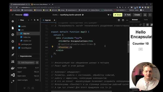The width and height of the screenshot is (163, 92).
Task: Click the Discord icon at sidebar bottom
Action: point(33,88)
